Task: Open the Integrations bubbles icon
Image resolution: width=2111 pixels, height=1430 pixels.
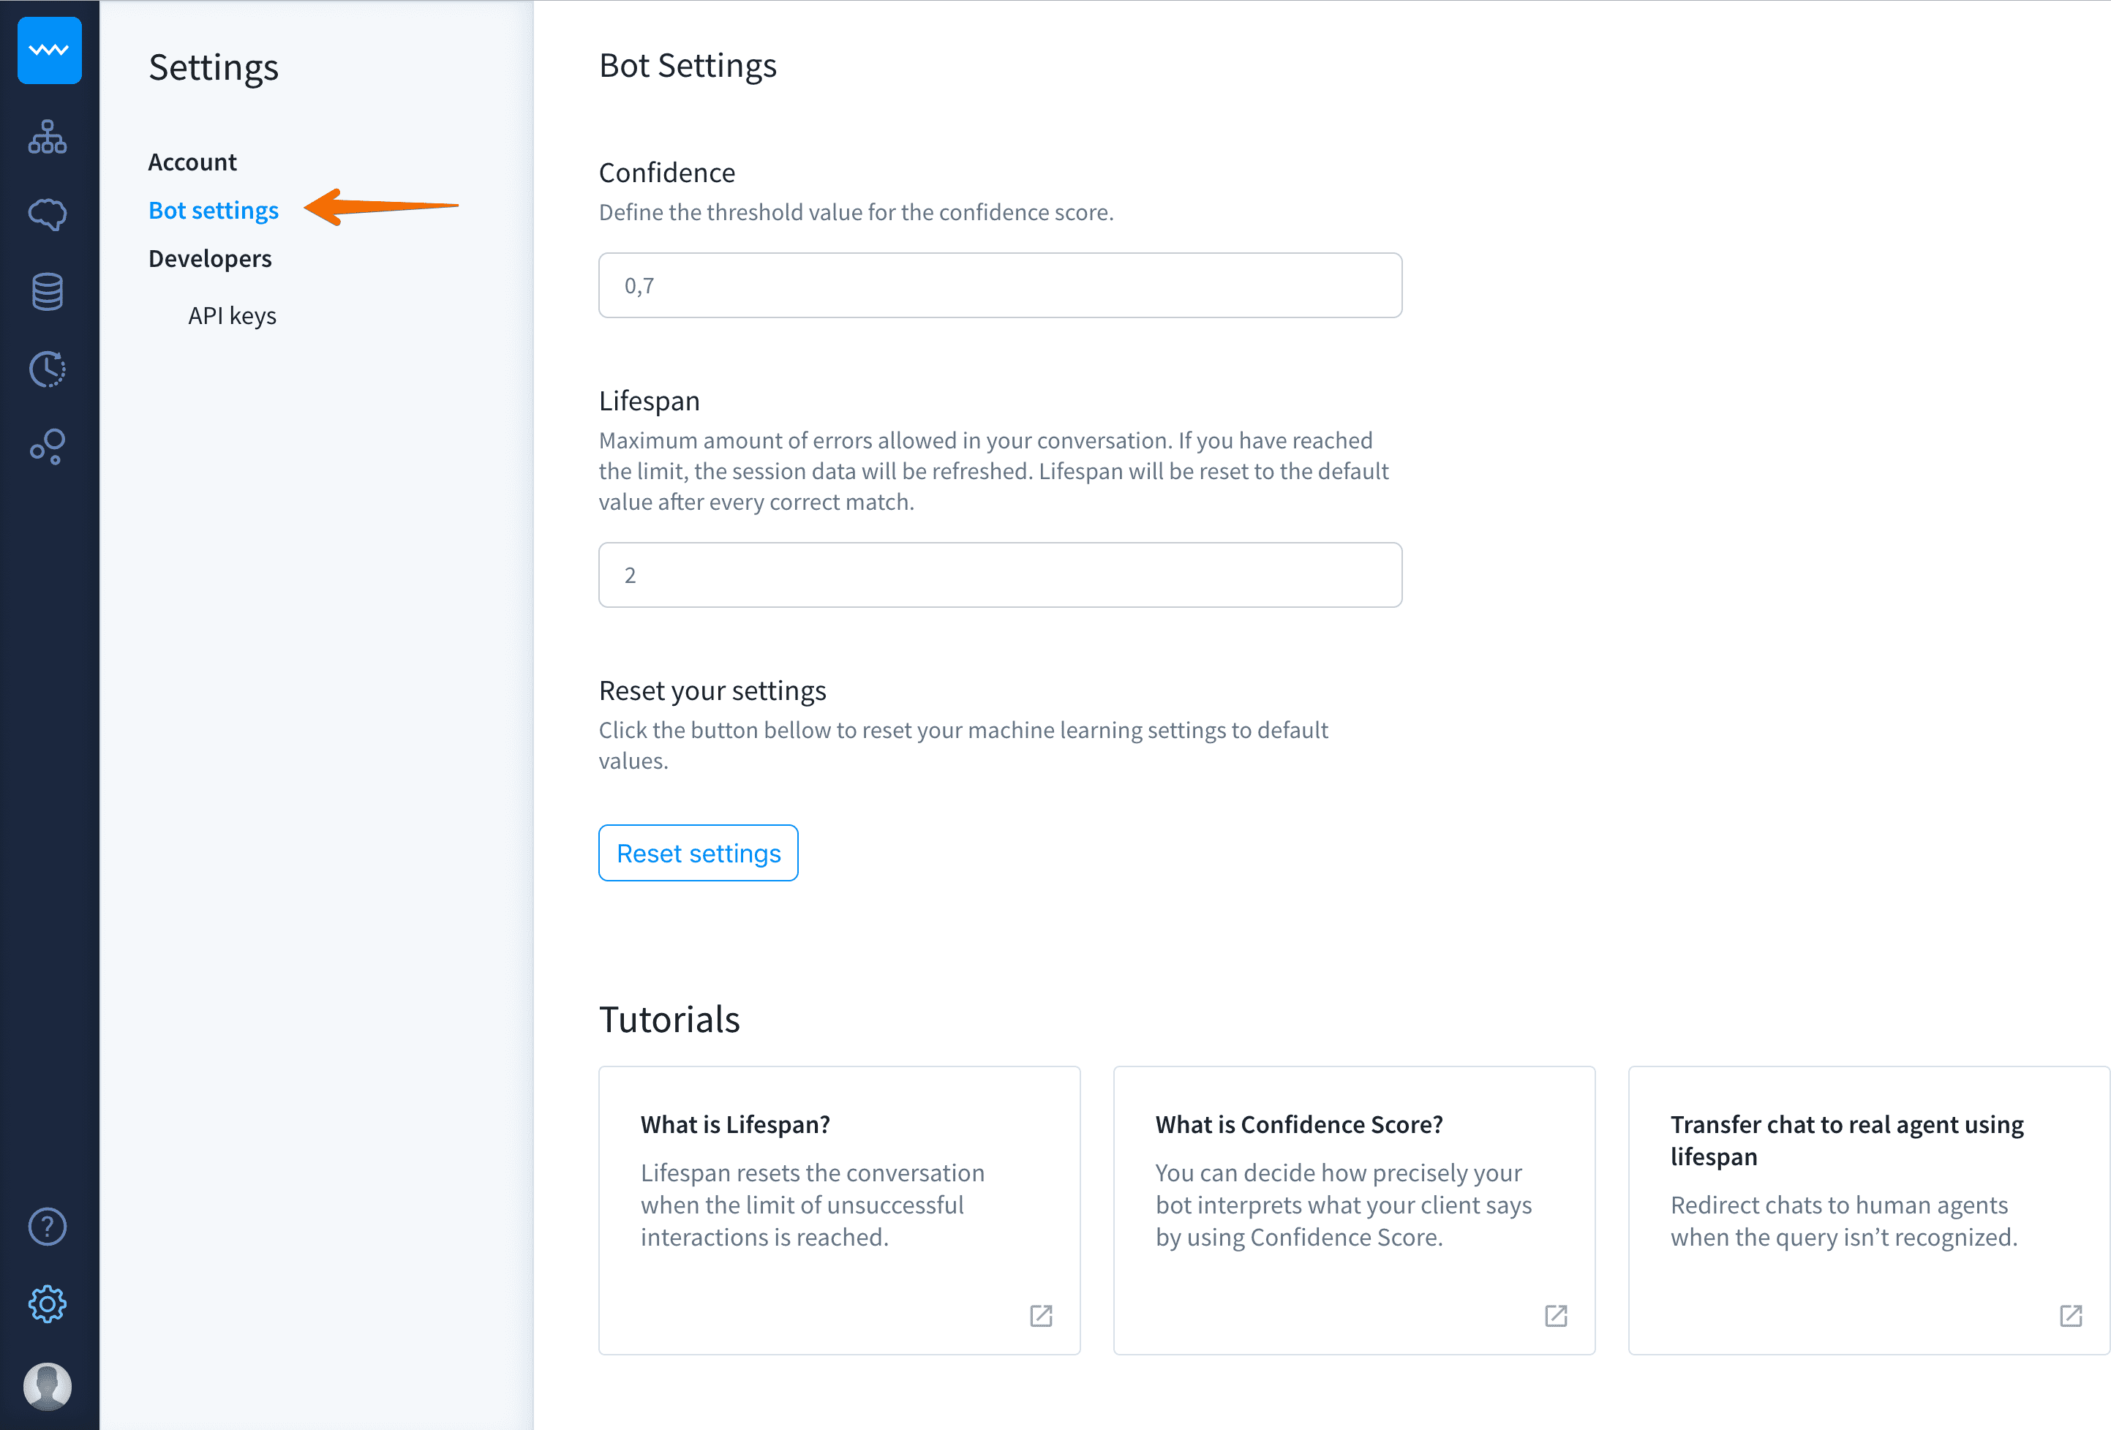Action: pos(48,445)
